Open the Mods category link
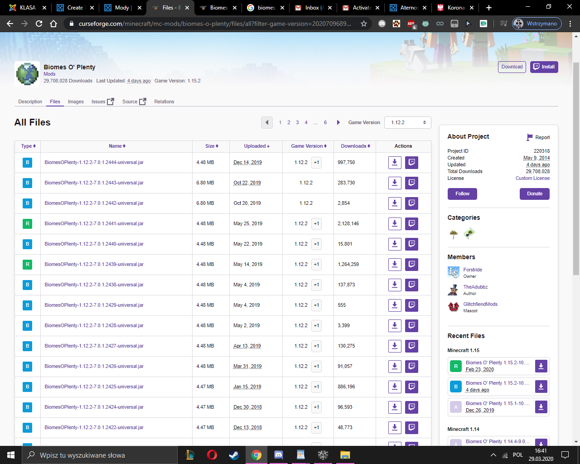The image size is (580, 464). (x=49, y=74)
